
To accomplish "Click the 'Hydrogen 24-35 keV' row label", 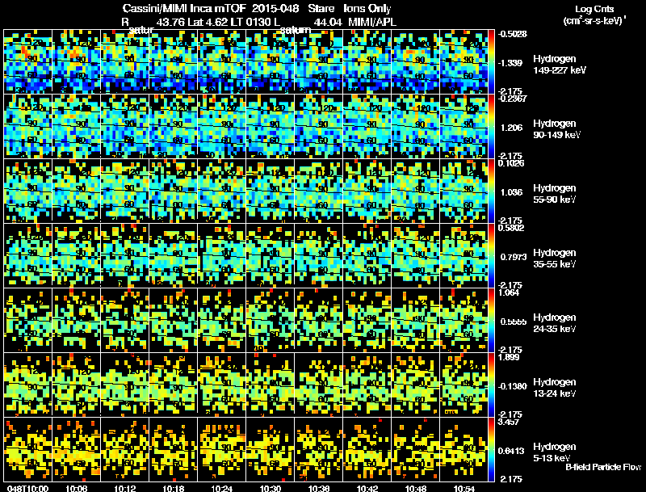I will point(555,323).
